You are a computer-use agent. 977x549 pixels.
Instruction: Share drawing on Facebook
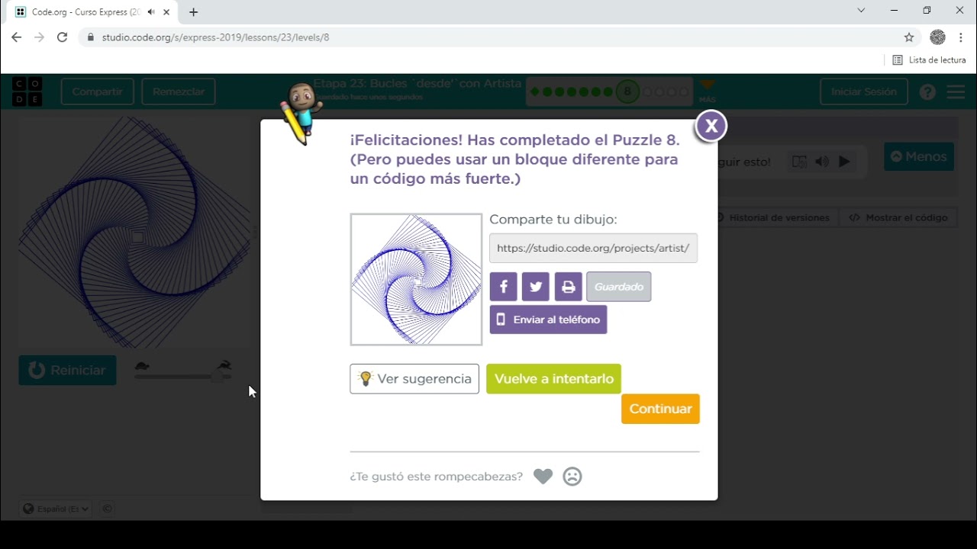503,287
